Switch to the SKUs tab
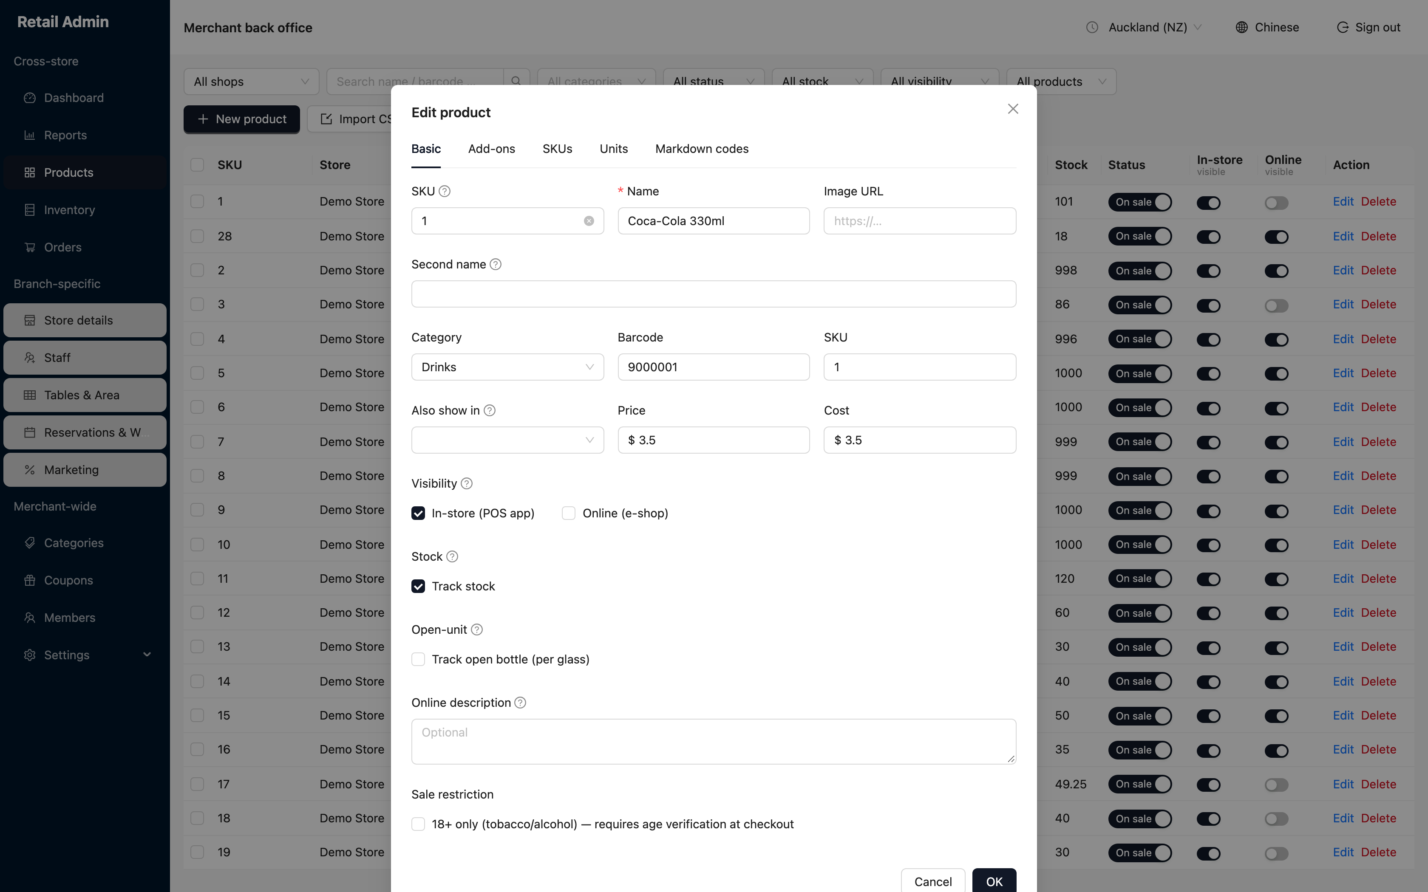 558,149
